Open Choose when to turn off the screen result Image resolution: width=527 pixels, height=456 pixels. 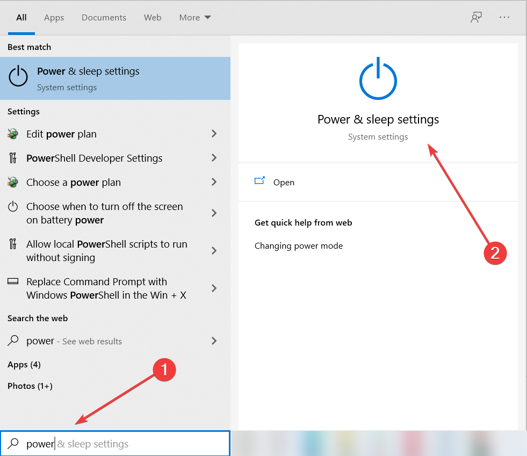115,213
